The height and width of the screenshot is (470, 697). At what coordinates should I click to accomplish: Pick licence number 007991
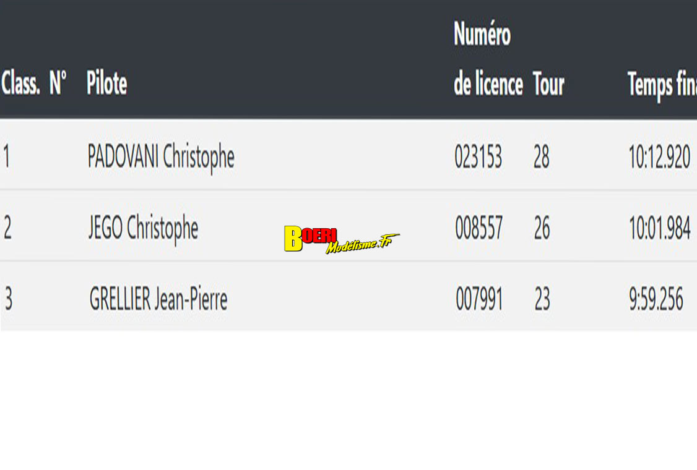[x=479, y=300]
